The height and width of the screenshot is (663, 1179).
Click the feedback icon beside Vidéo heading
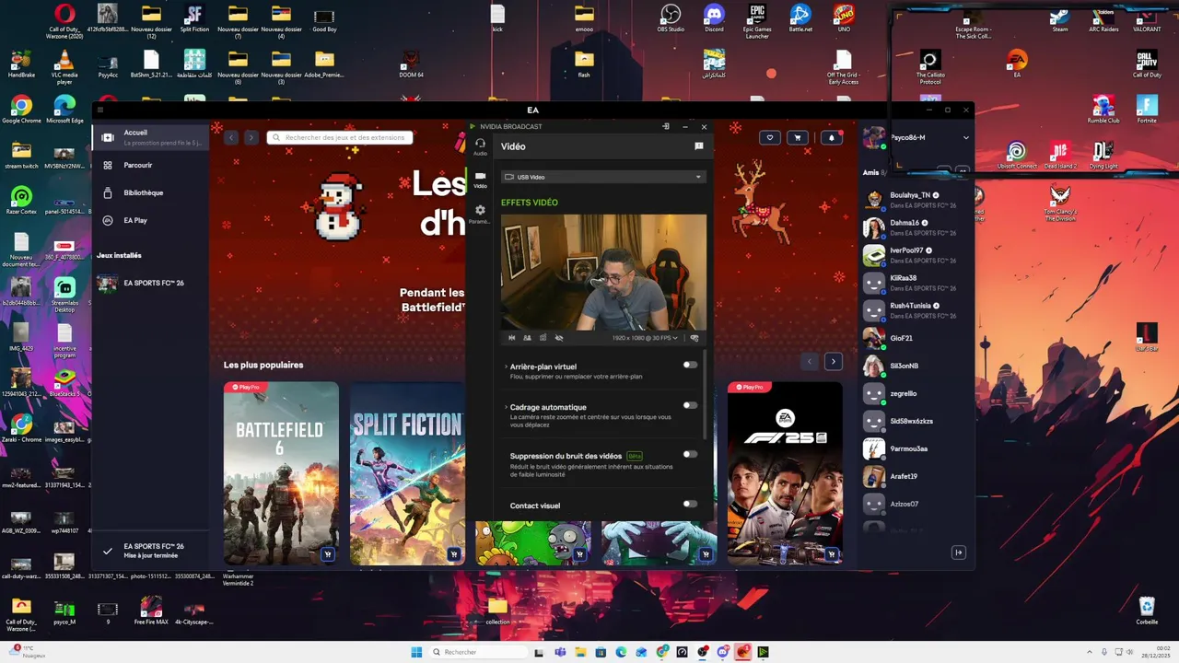(x=698, y=146)
